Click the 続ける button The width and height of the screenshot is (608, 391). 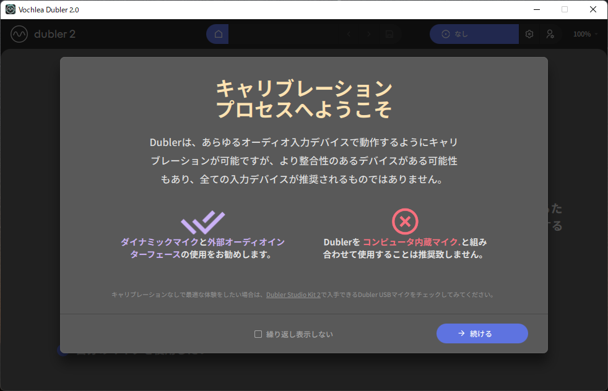tap(482, 333)
